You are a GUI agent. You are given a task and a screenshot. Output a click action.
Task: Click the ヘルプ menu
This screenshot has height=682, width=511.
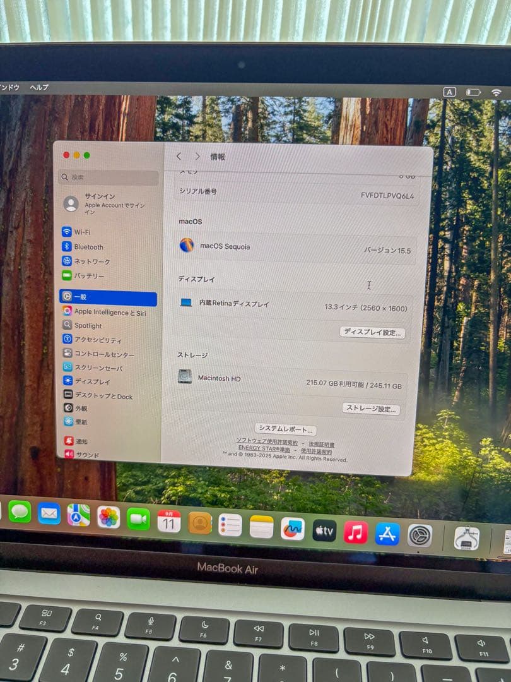(39, 87)
